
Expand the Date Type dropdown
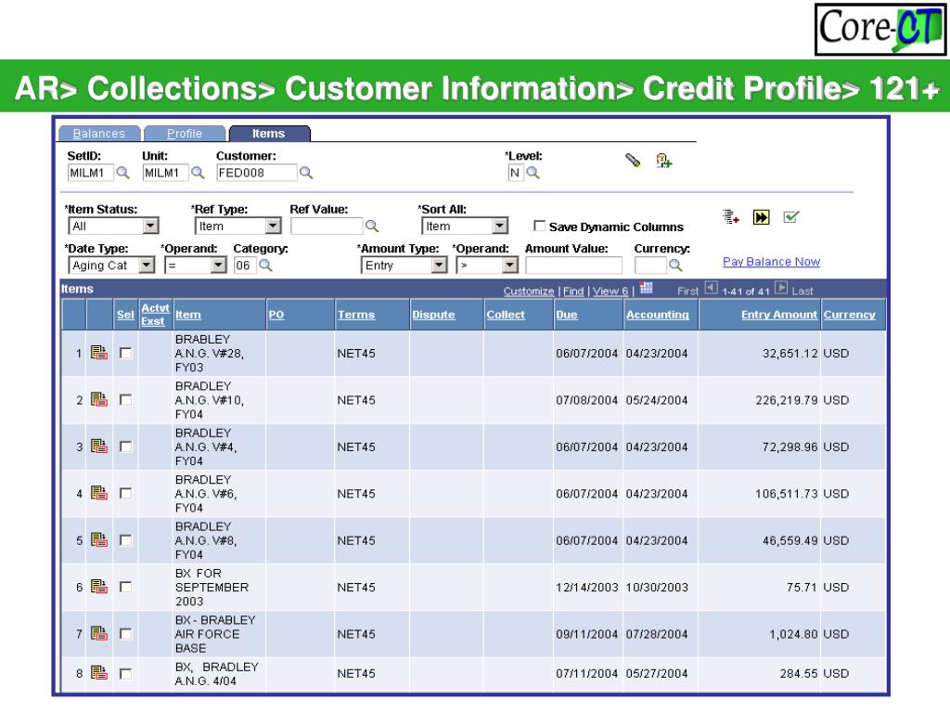coord(147,265)
